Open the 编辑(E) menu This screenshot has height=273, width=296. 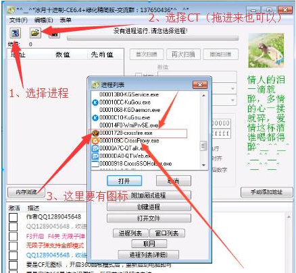click(44, 20)
